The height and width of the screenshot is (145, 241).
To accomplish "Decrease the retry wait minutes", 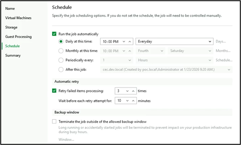I will coord(127,100).
